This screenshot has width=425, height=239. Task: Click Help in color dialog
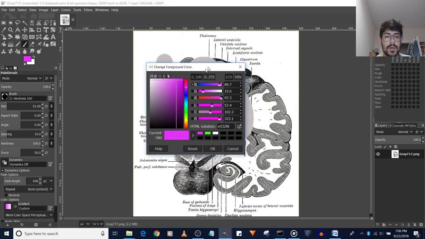[x=158, y=149]
